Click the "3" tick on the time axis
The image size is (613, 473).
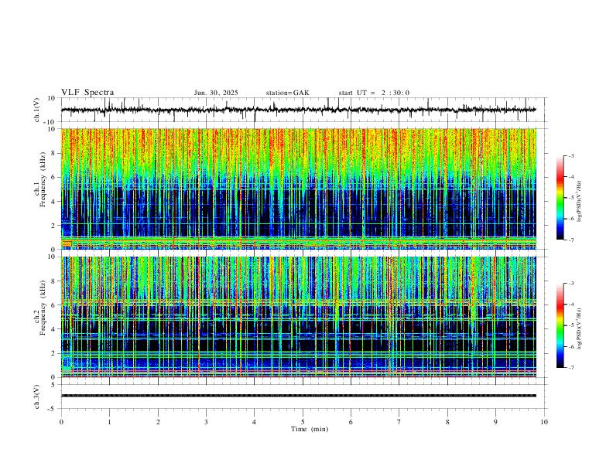206,422
